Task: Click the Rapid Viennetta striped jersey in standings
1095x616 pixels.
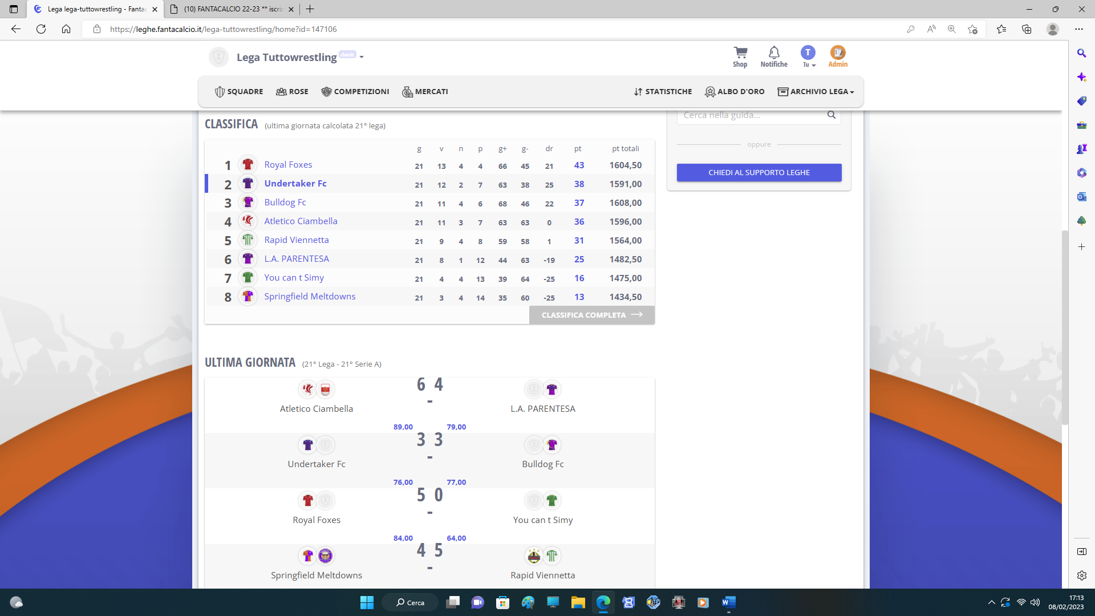Action: (x=248, y=240)
